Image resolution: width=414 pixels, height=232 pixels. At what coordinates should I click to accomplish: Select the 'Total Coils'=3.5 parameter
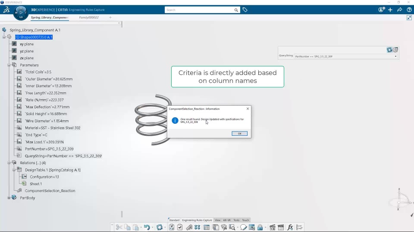tap(38, 72)
